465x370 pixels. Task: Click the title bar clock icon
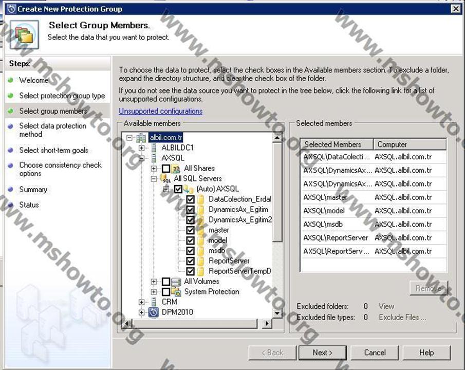[x=11, y=9]
